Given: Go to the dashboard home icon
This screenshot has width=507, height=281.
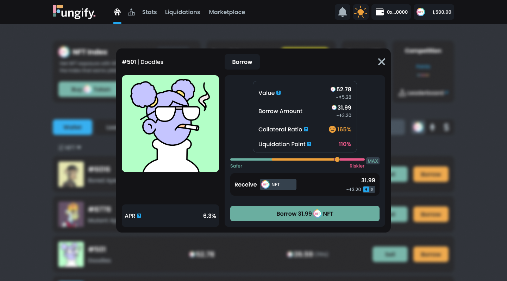Looking at the screenshot, I should (x=117, y=12).
